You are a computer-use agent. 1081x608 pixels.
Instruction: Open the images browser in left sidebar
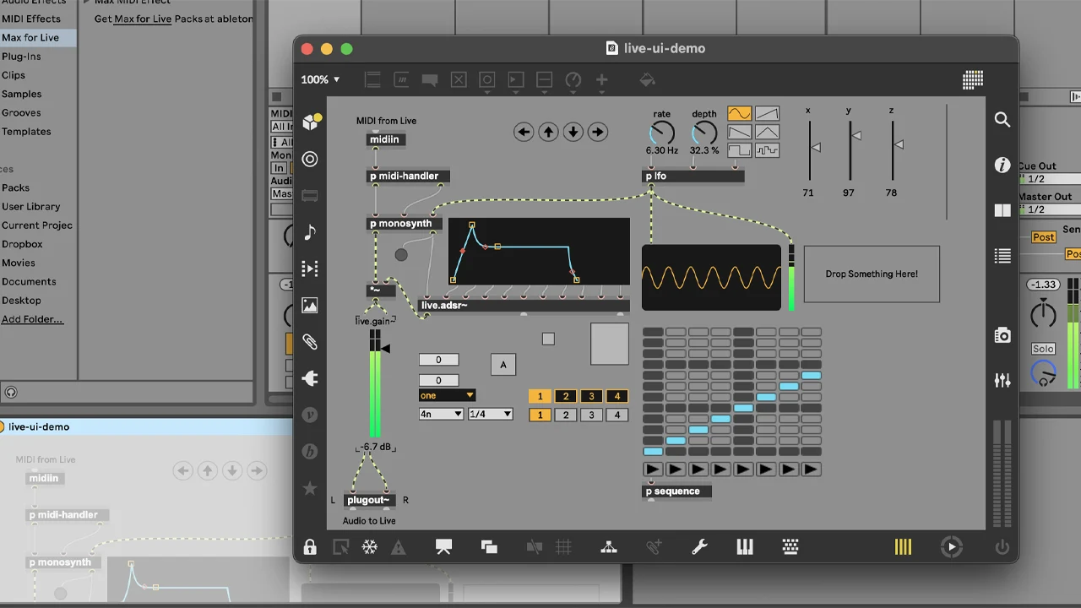(310, 306)
